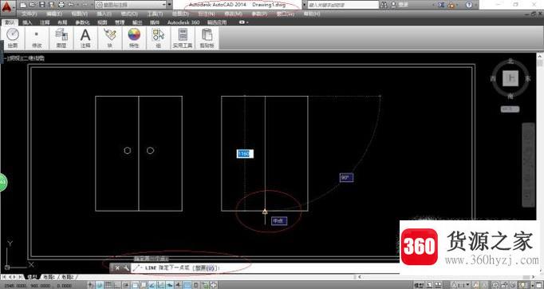Image resolution: width=544 pixels, height=289 pixels.
Task: Click the binoculars search icon
Action: [x=384, y=5]
